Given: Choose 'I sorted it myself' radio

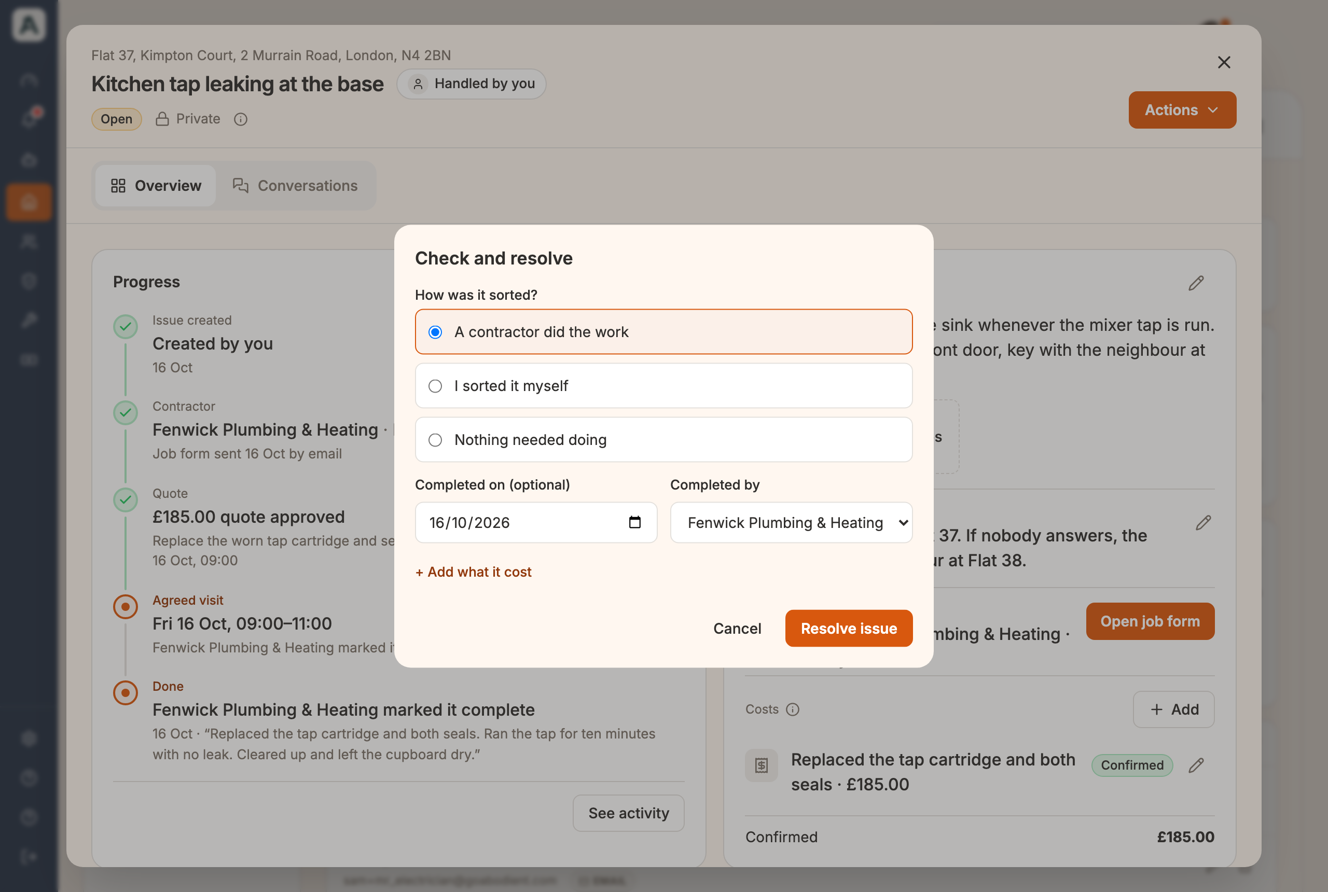Looking at the screenshot, I should [663, 386].
